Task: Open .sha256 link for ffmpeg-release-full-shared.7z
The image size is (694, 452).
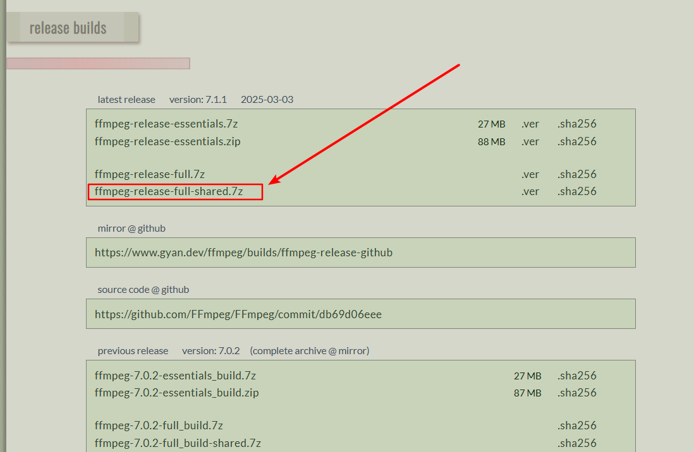Action: [x=576, y=191]
